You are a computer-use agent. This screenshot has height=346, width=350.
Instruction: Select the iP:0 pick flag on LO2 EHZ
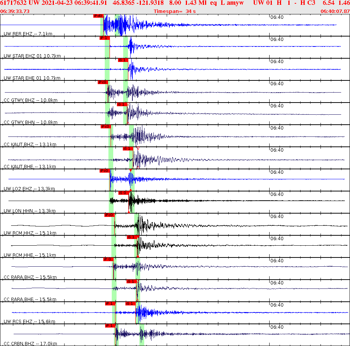[105, 170]
